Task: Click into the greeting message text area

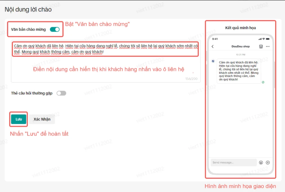Action: coord(106,62)
